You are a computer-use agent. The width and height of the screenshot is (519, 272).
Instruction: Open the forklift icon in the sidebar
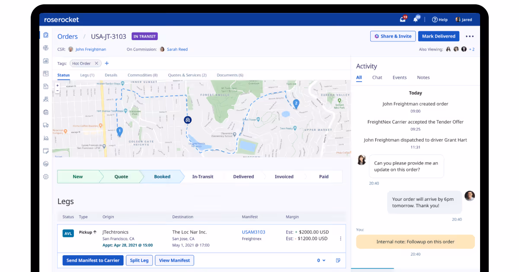(x=46, y=138)
